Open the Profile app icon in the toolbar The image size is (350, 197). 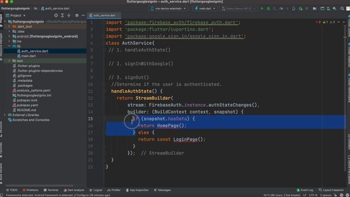coord(281,9)
